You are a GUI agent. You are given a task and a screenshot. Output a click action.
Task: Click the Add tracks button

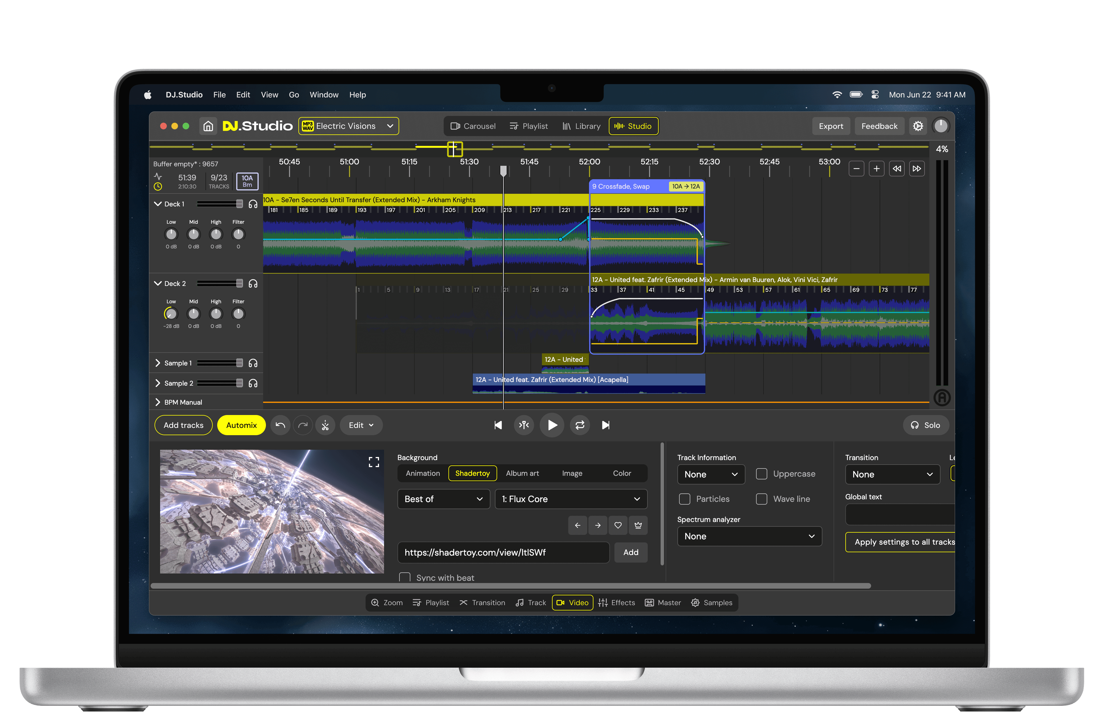[183, 425]
